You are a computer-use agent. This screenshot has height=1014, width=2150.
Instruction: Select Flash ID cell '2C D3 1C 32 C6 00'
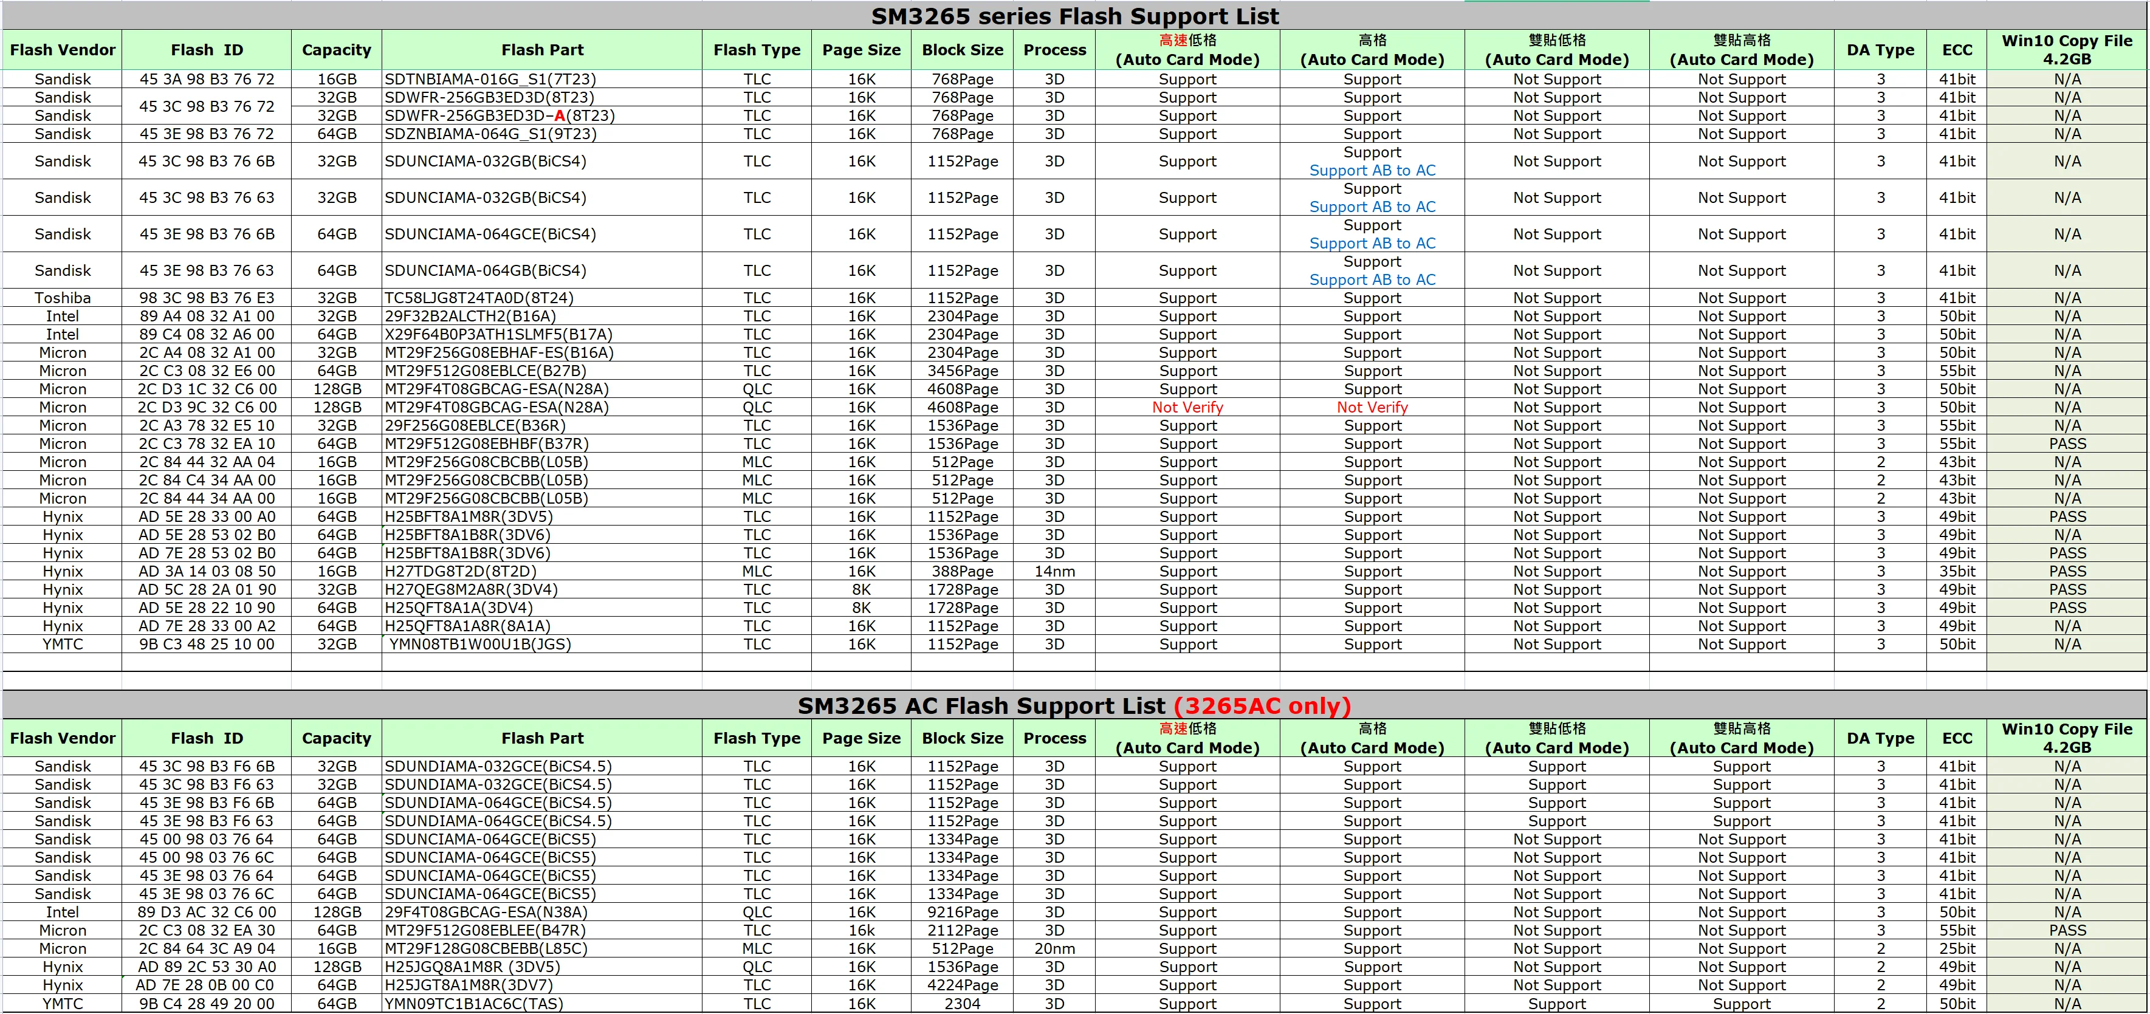[207, 390]
